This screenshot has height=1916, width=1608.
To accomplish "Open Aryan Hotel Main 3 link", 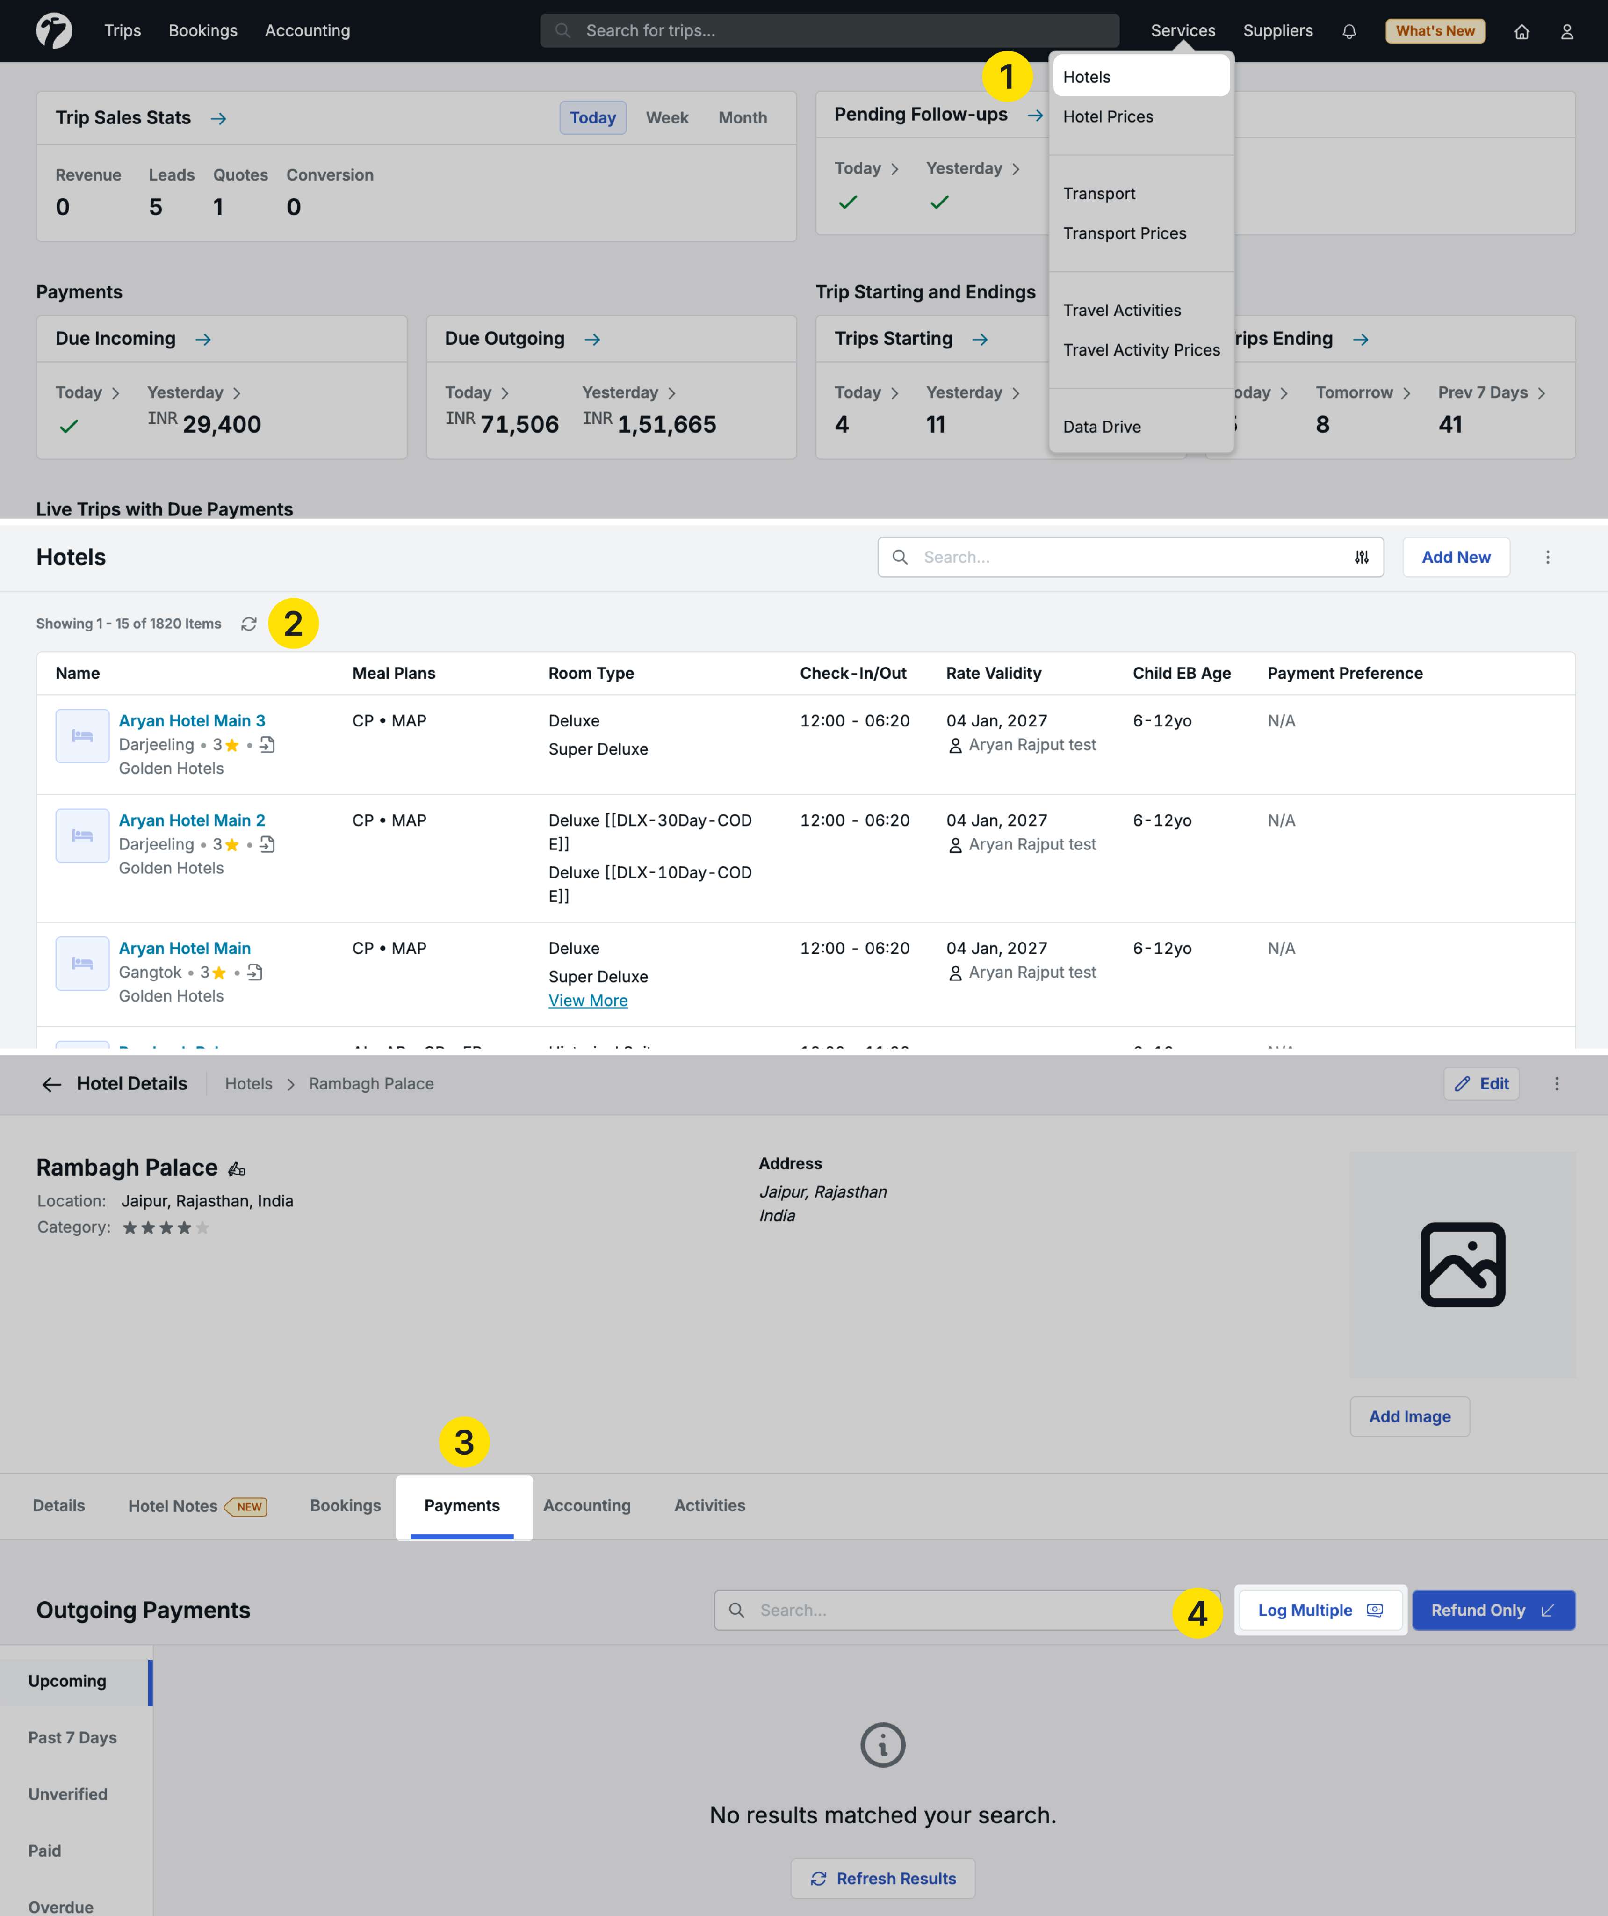I will (192, 721).
